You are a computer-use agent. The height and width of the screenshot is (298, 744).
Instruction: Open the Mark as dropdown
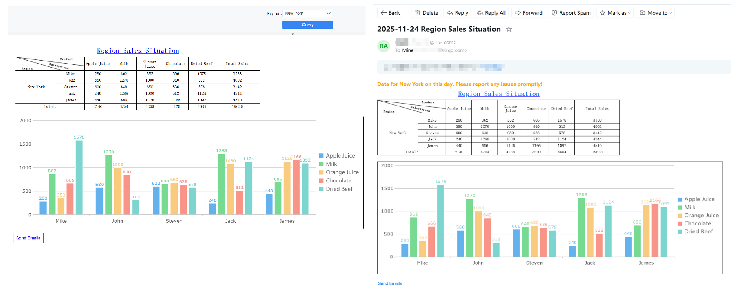[x=615, y=13]
